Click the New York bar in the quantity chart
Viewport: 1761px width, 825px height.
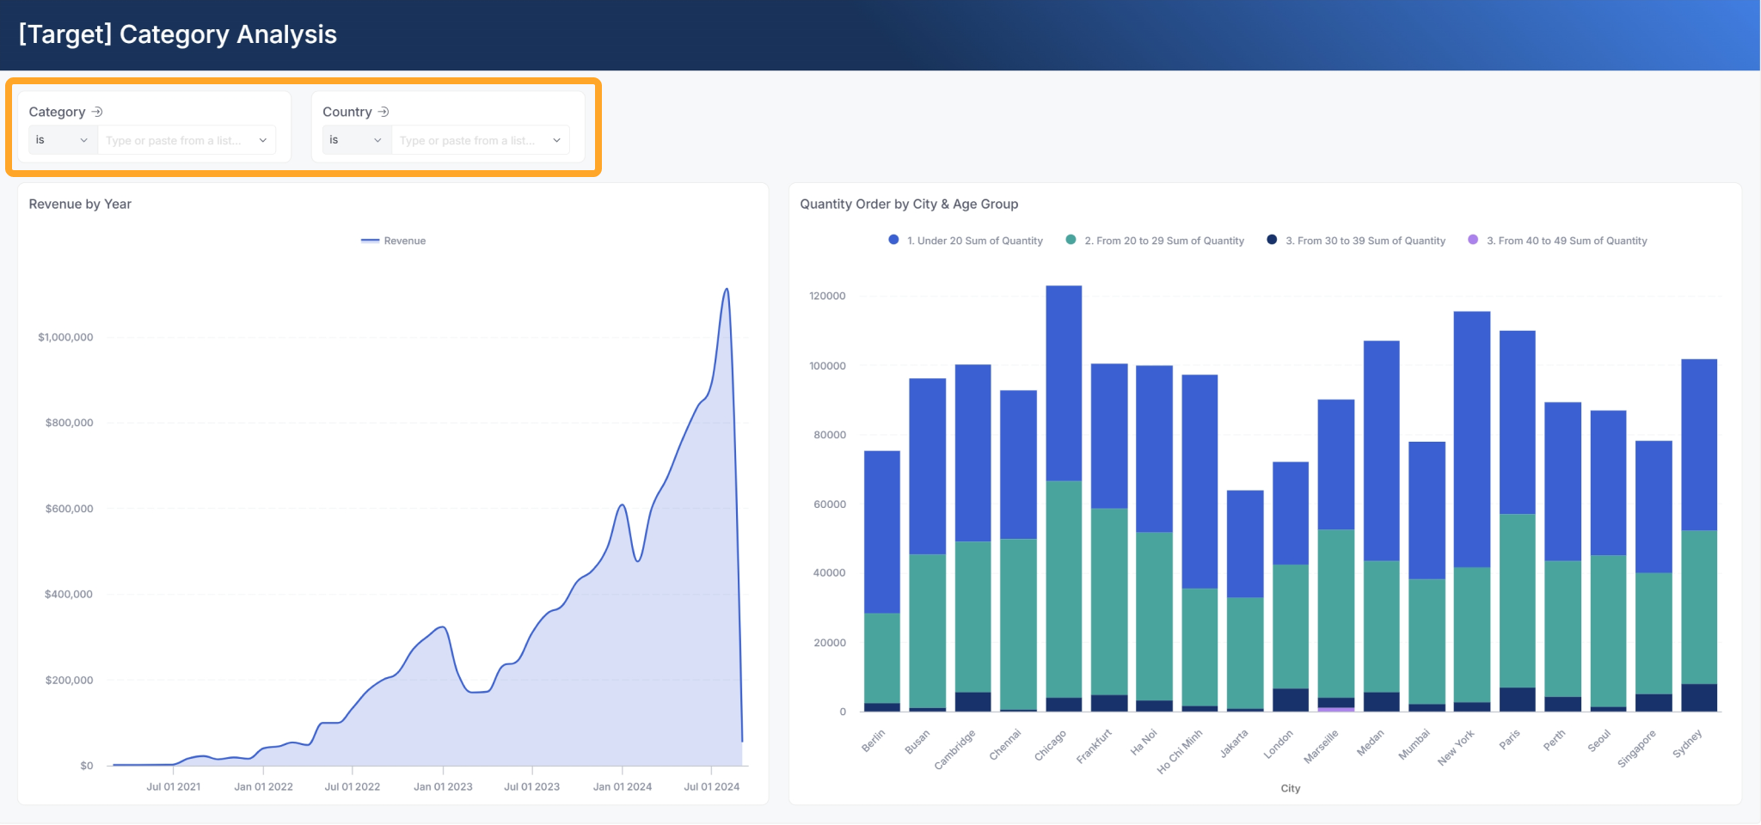[1472, 511]
